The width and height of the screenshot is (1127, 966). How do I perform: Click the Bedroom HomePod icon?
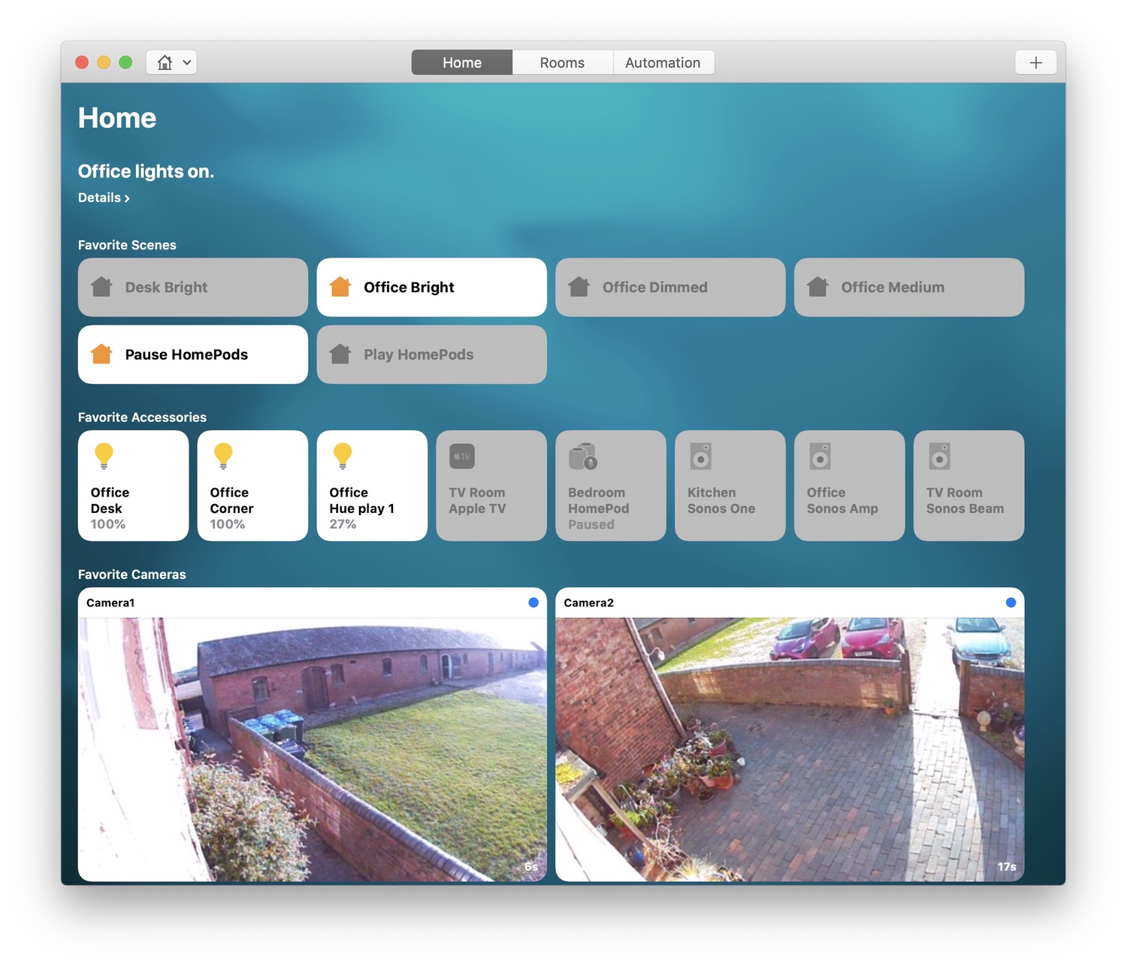pyautogui.click(x=583, y=456)
